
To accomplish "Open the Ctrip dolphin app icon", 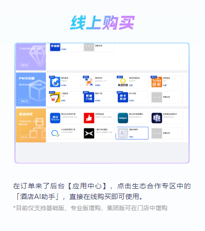I will [x=55, y=82].
